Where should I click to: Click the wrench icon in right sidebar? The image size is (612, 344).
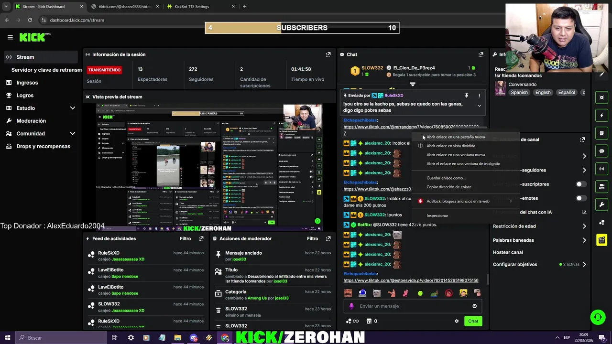[602, 204]
